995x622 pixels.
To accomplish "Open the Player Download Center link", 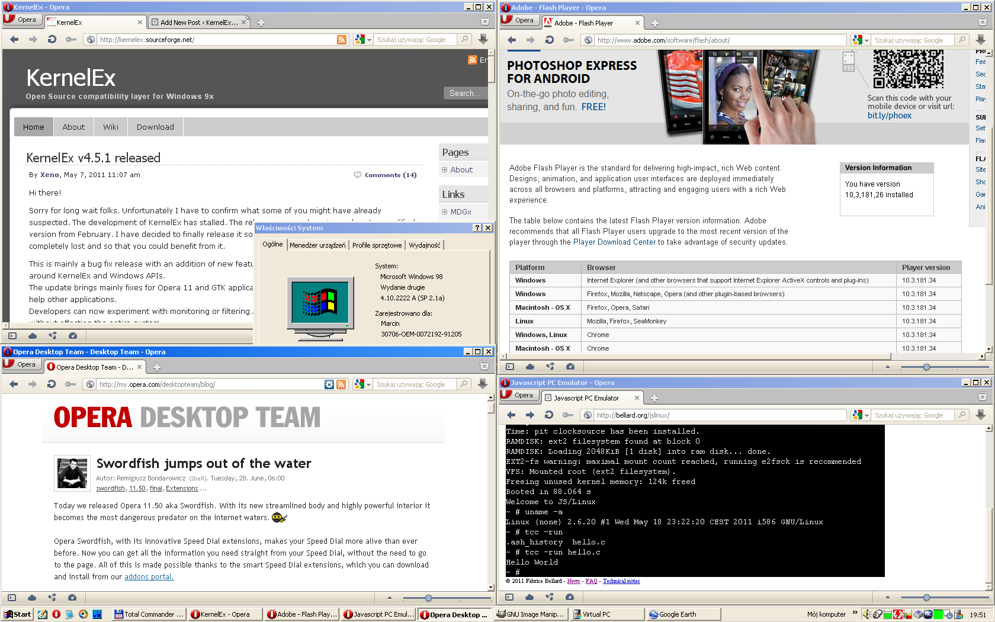I will click(614, 242).
